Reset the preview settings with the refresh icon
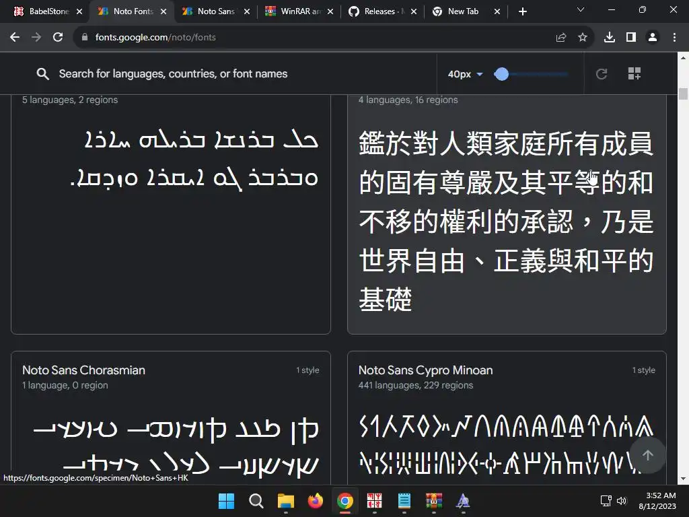This screenshot has width=689, height=517. [602, 74]
